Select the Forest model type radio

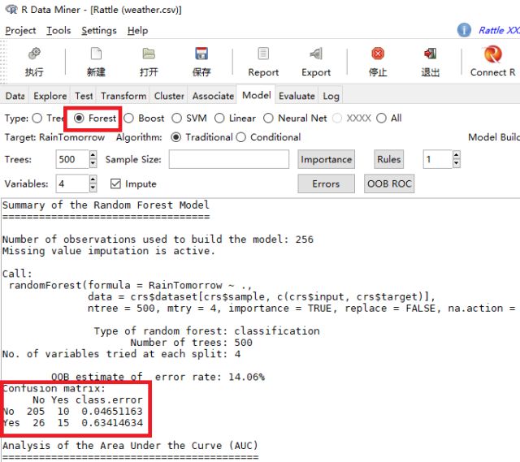pos(79,118)
